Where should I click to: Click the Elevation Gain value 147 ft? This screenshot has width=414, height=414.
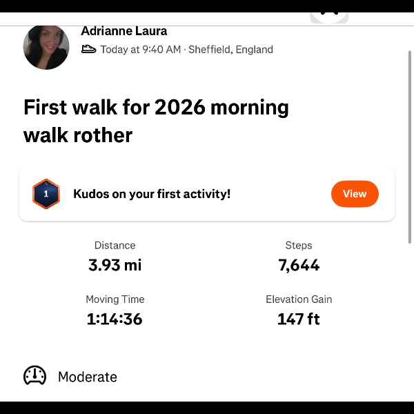[299, 319]
